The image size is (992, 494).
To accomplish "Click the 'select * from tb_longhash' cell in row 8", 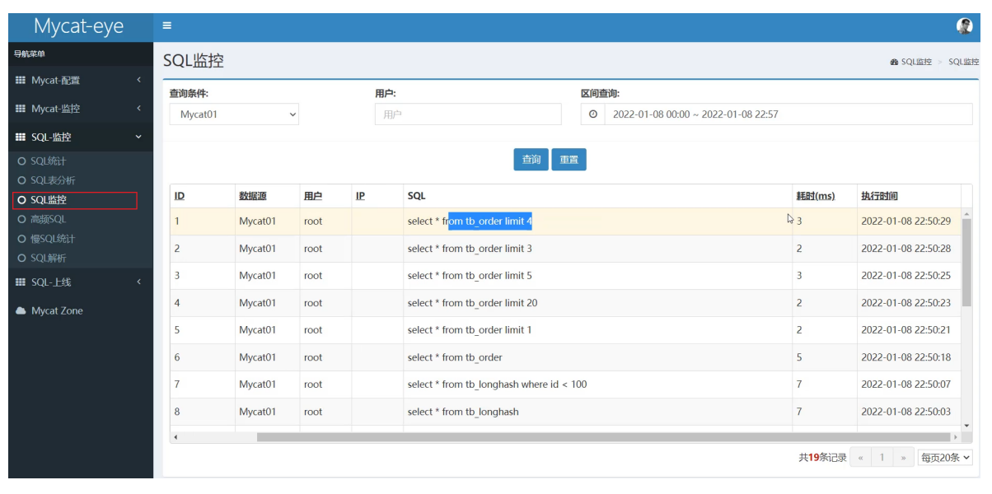I will pyautogui.click(x=597, y=412).
